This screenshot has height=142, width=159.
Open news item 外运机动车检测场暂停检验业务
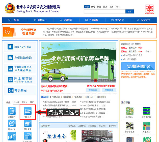[x=93, y=102]
